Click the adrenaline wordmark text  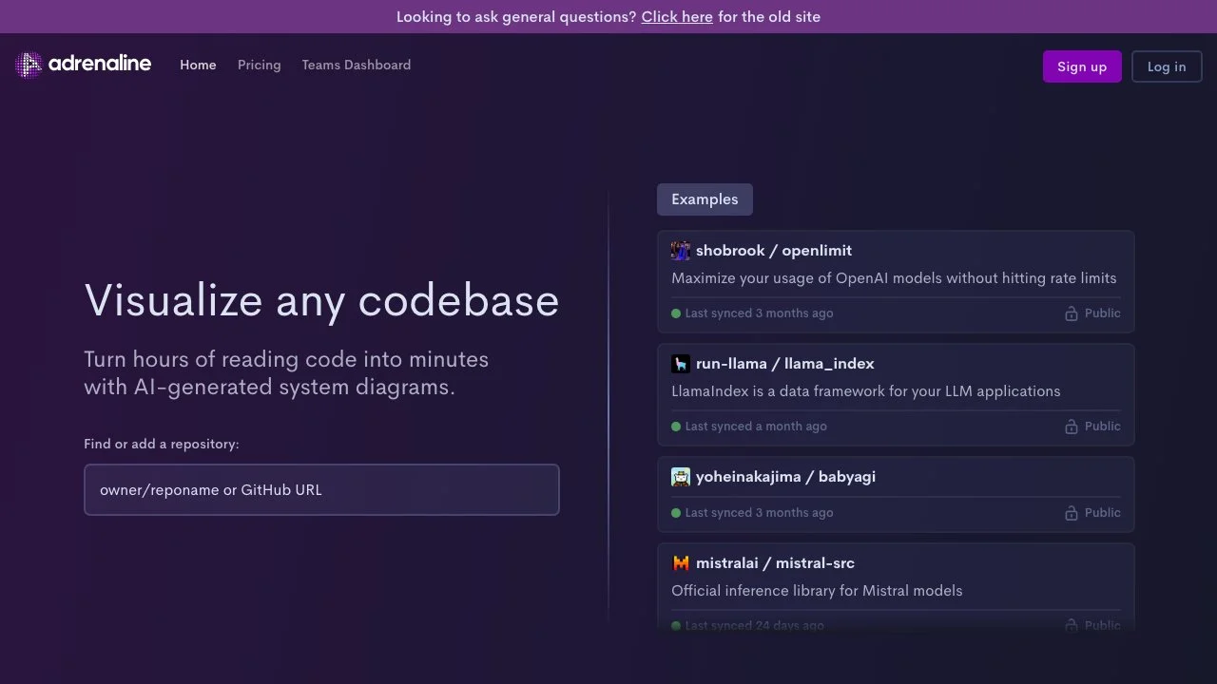pos(100,64)
